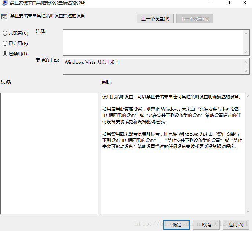
Task: Click the heading 禁止安装未由其他策略设置描述的设备 below title bar
Action: click(48, 16)
